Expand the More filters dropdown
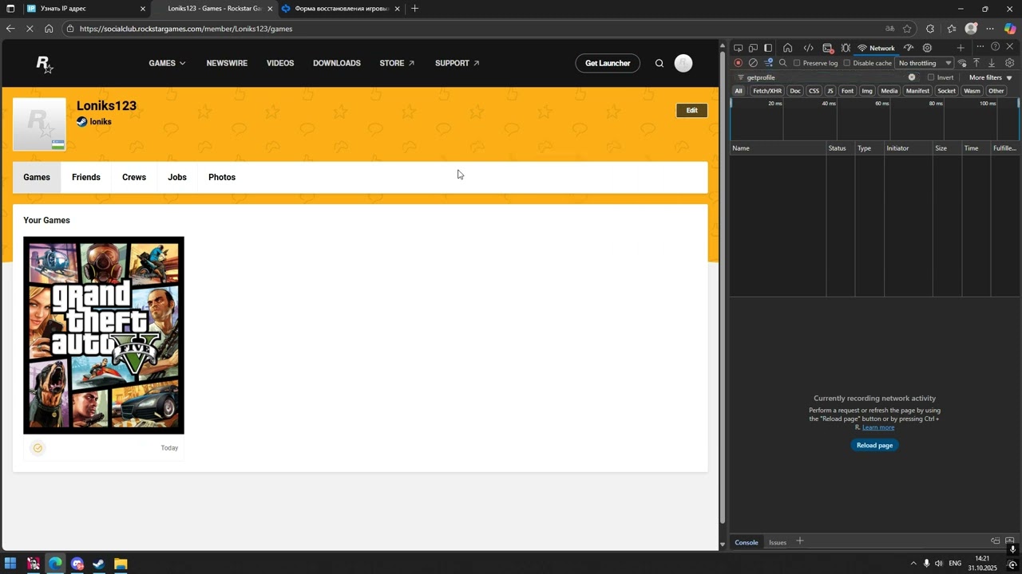Screen dimensions: 1022x574 click(x=990, y=77)
